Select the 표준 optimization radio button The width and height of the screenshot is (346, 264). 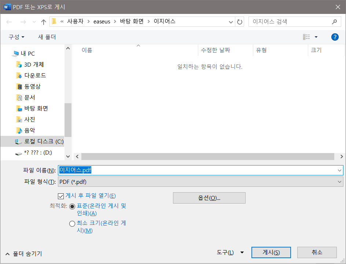tap(72, 207)
